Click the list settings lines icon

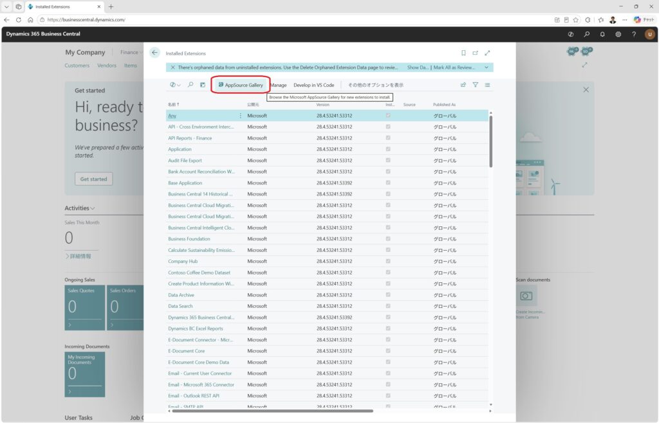click(x=488, y=85)
